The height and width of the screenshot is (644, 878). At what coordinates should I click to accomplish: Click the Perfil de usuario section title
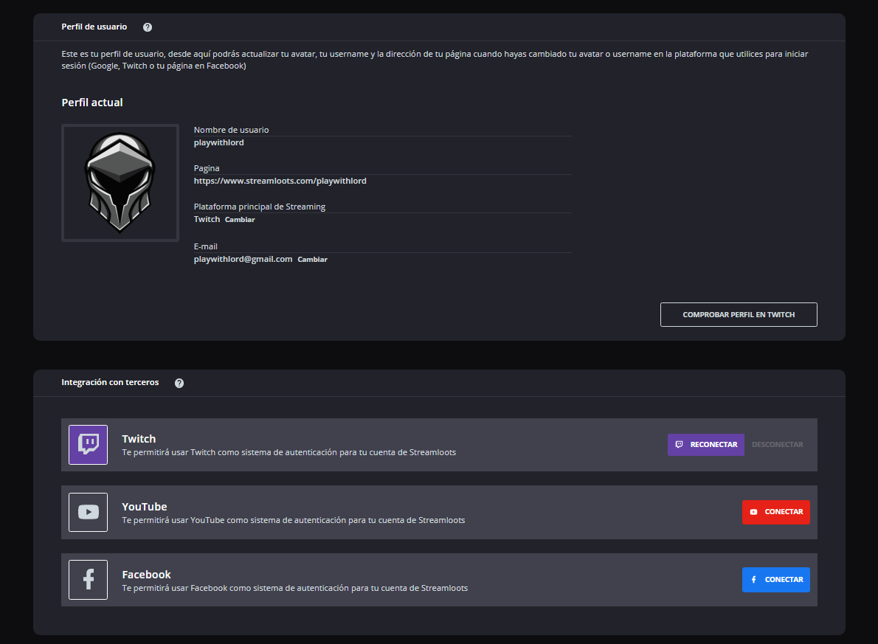click(94, 27)
